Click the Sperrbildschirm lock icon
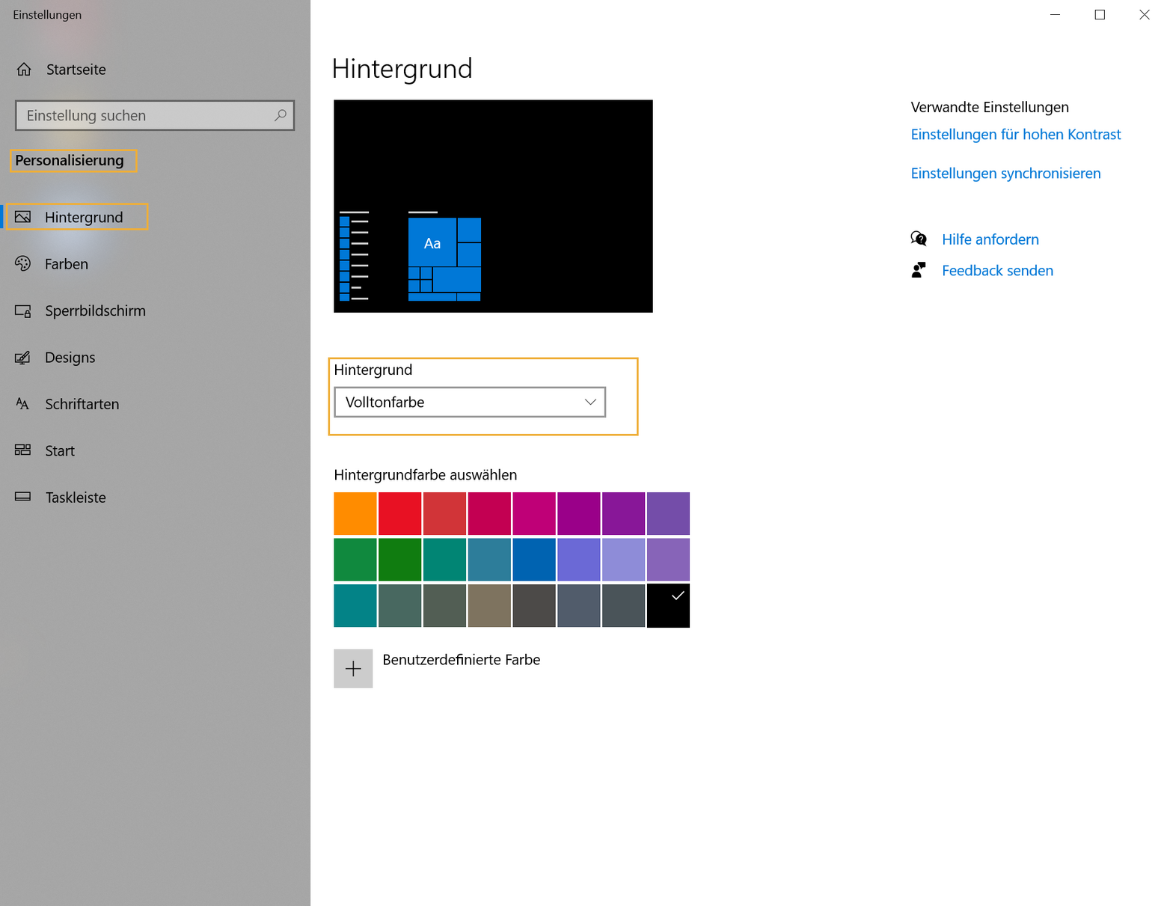1167x906 pixels. click(x=23, y=310)
